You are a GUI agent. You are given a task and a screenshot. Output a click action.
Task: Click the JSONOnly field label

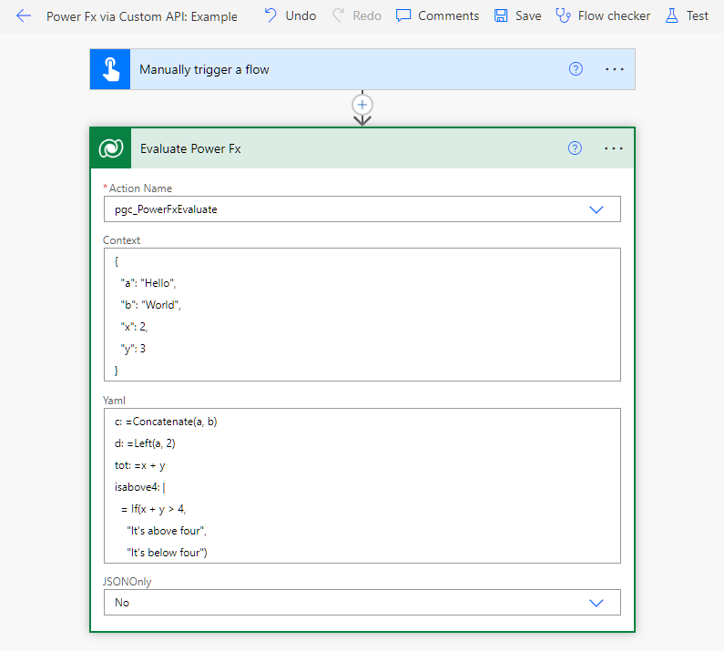coord(127,582)
